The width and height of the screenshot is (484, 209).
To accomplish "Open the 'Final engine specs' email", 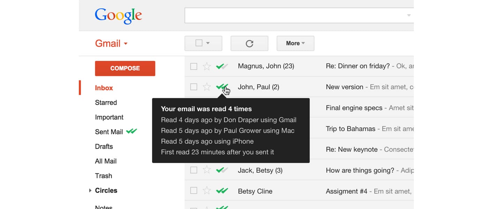I will pyautogui.click(x=354, y=108).
